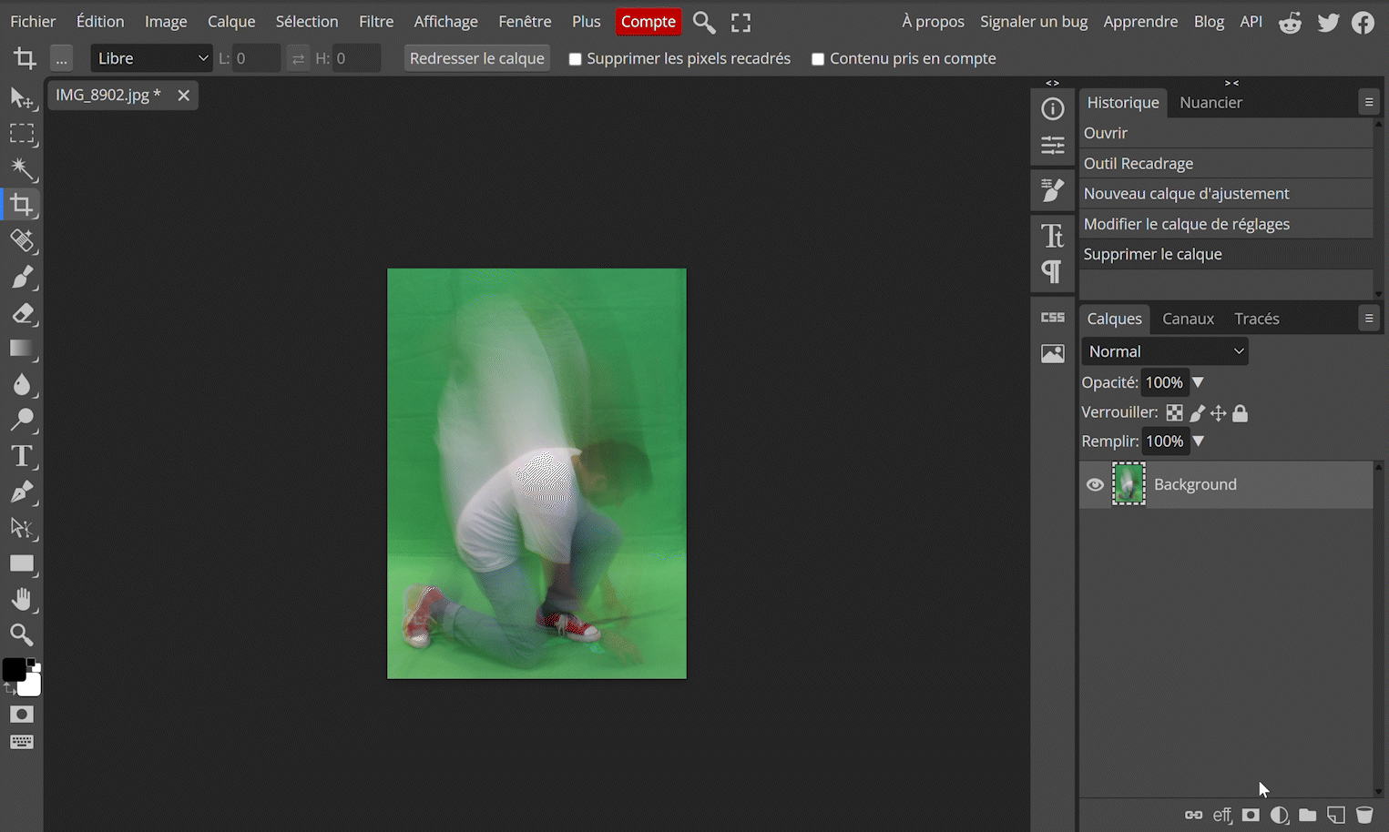The height and width of the screenshot is (832, 1389).
Task: Select the Brush tool
Action: coord(22,277)
